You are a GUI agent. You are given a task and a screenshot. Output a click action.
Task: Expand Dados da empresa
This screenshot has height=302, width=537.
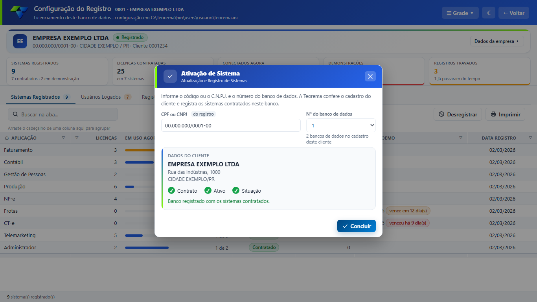tap(497, 41)
